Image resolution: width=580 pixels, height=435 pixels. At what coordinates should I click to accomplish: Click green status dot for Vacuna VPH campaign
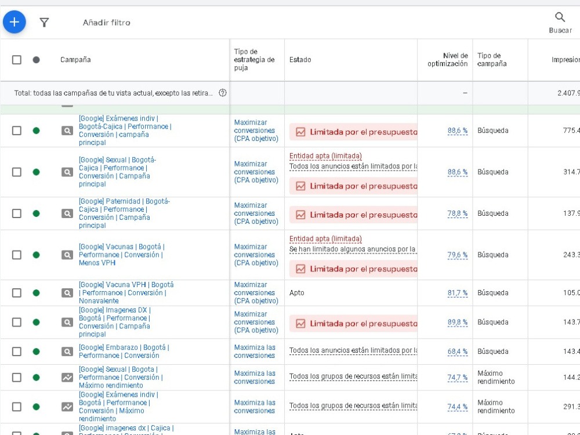[36, 293]
